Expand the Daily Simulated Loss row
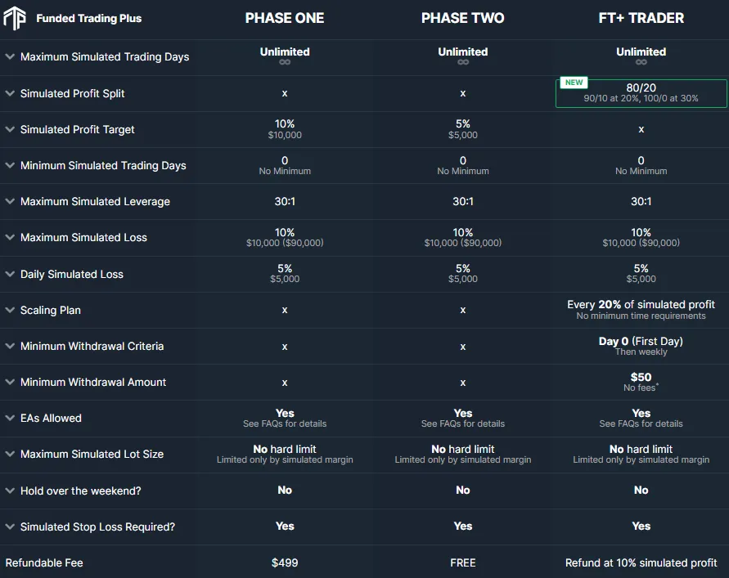The height and width of the screenshot is (578, 729). tap(9, 273)
